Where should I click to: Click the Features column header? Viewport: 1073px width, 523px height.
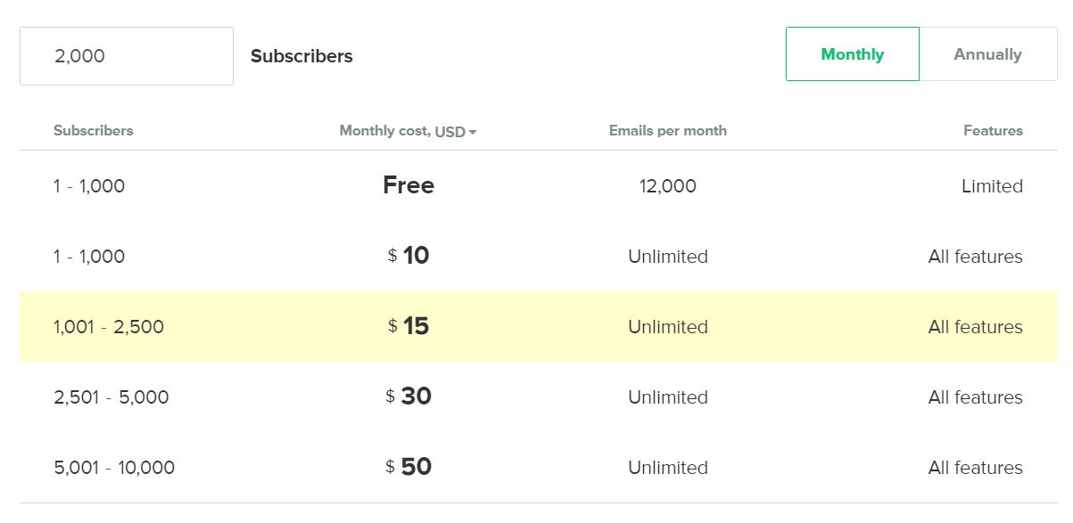click(x=993, y=130)
